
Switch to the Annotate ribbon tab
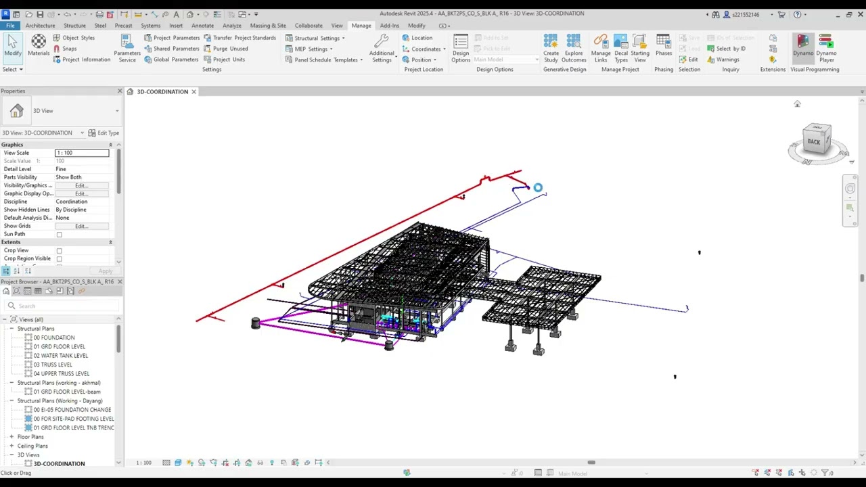click(x=202, y=26)
